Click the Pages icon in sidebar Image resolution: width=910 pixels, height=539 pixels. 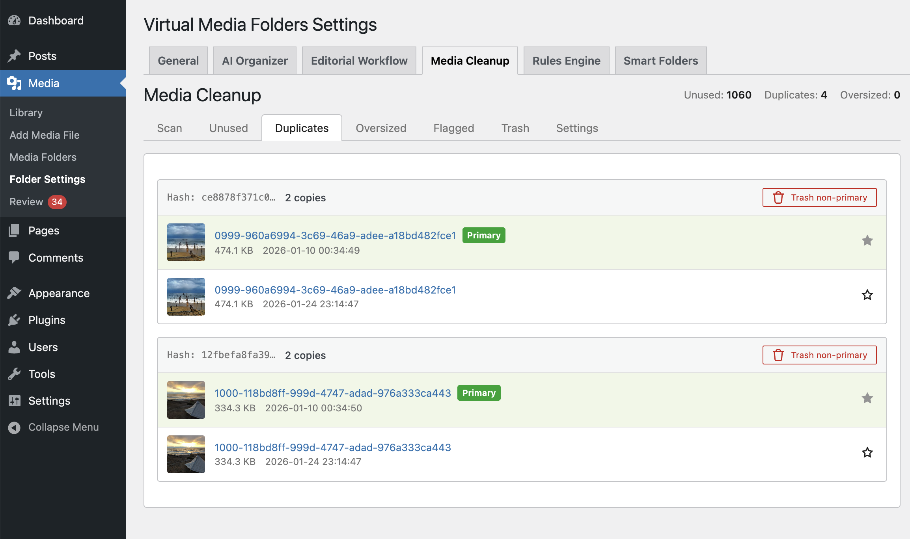14,230
